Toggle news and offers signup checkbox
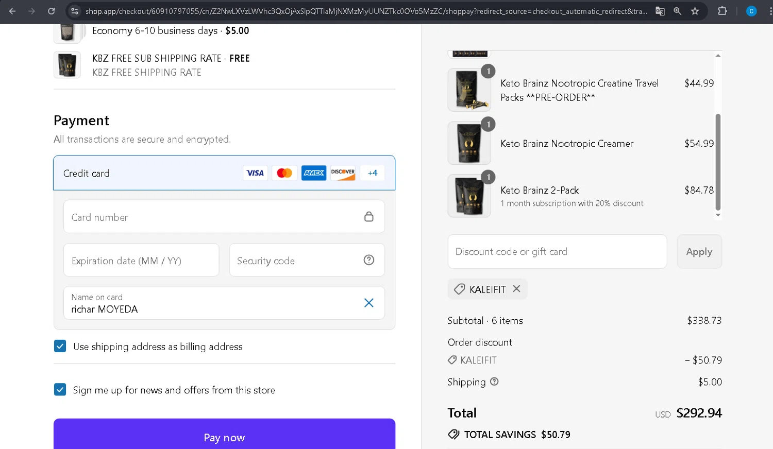This screenshot has height=449, width=773. pos(60,389)
